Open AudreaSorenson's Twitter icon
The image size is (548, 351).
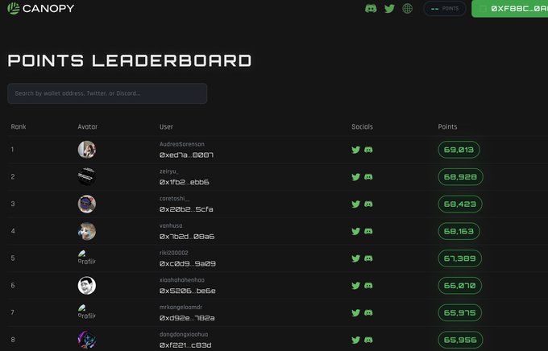coord(355,150)
